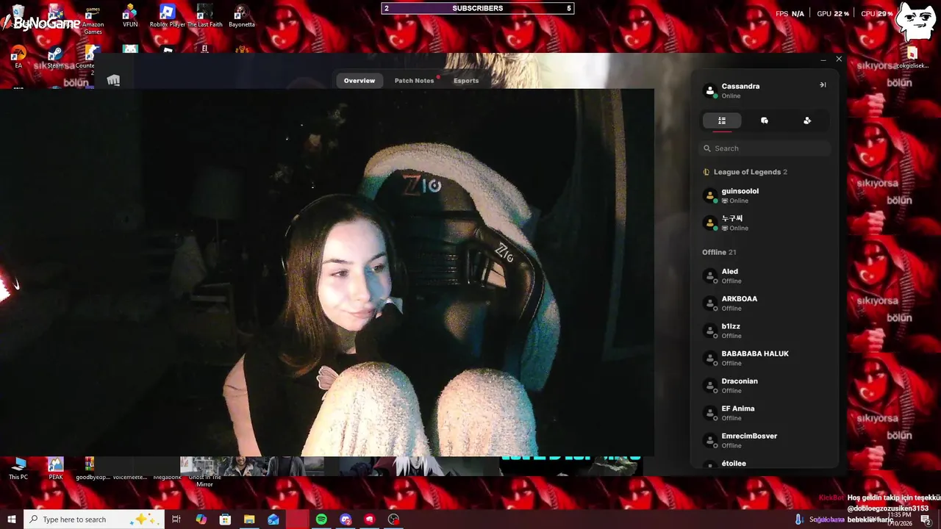This screenshot has width=941, height=529.
Task: Open the Roblox Player desktop shortcut
Action: [168, 16]
